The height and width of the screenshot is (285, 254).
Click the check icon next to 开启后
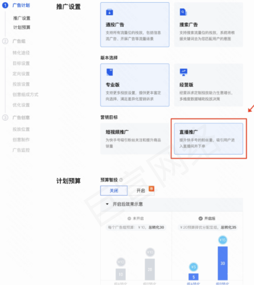pos(200,218)
